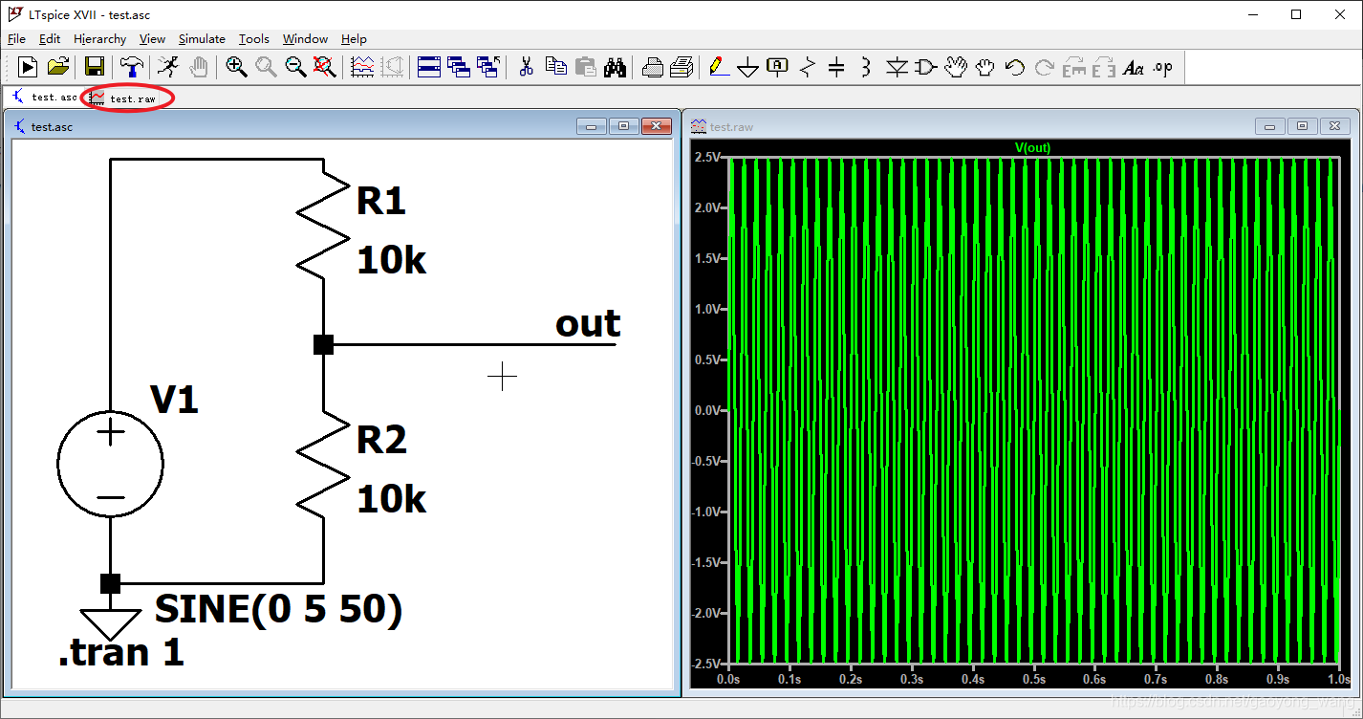Open the View menu
Screen dimensions: 1363x719
coord(153,39)
